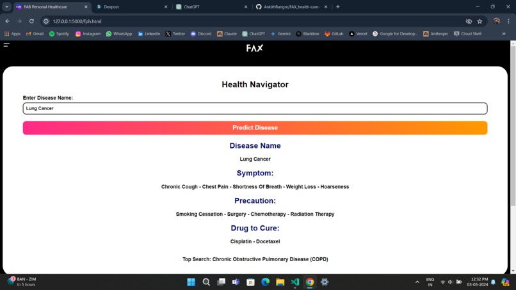Open the Cloud Shell bookmark
This screenshot has height=290, width=516.
point(467,33)
